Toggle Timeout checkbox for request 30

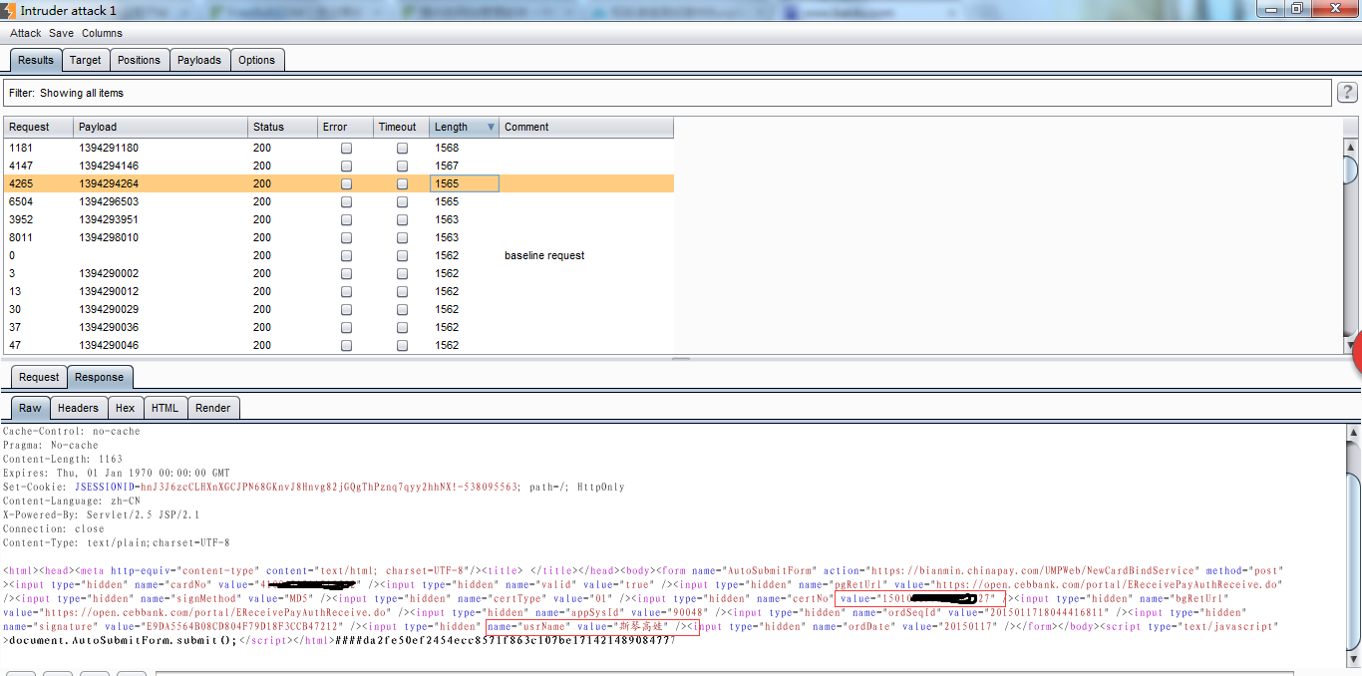[x=403, y=309]
